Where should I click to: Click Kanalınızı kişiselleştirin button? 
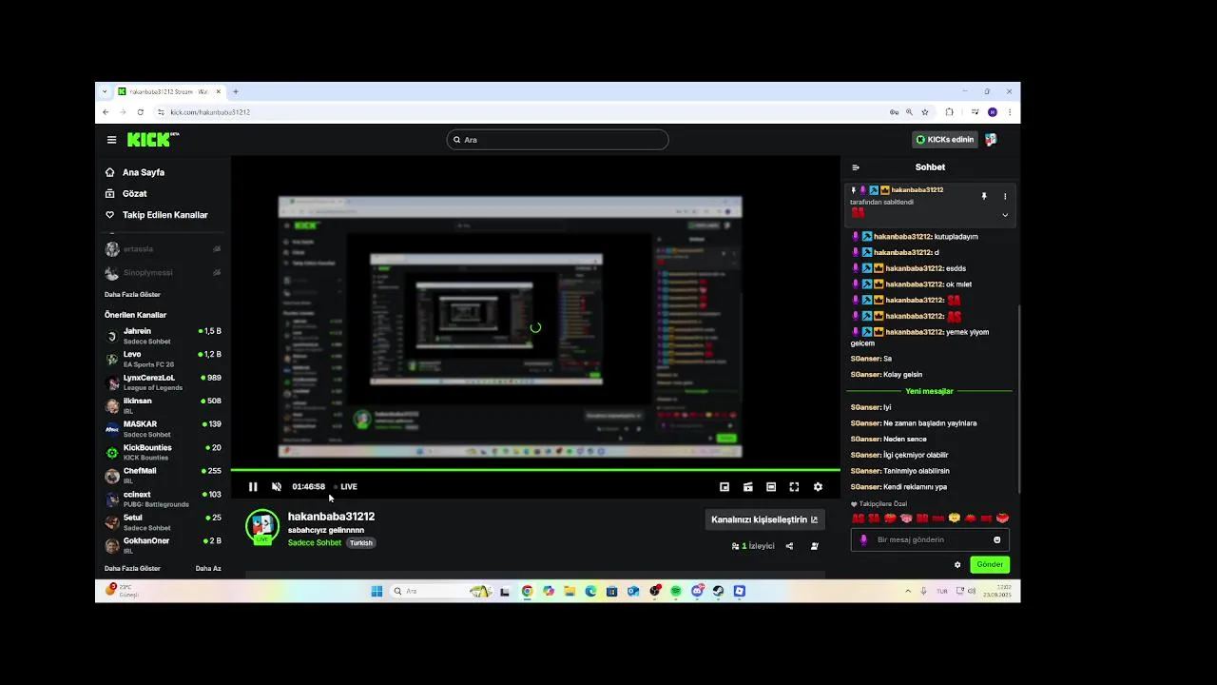click(x=764, y=519)
